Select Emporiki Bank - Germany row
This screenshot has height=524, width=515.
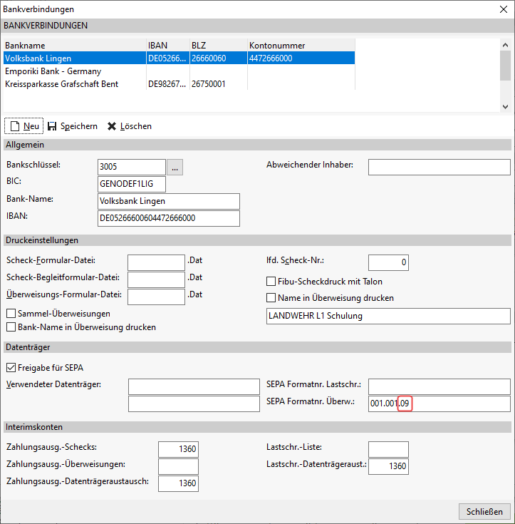(53, 71)
